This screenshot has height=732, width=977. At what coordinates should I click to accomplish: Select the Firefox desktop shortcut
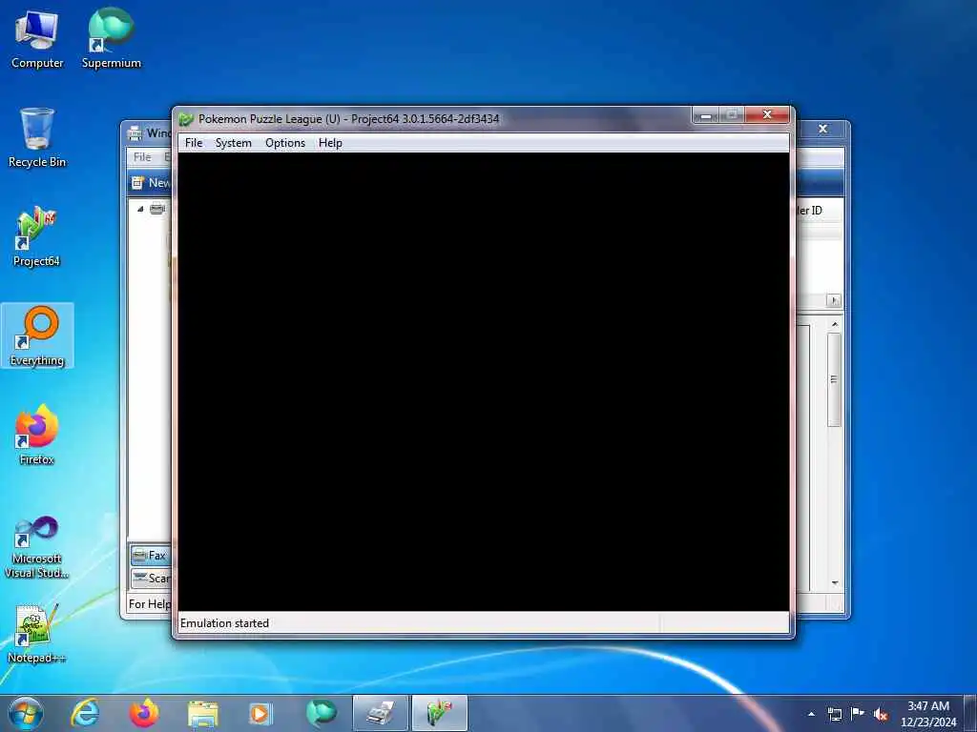[36, 435]
